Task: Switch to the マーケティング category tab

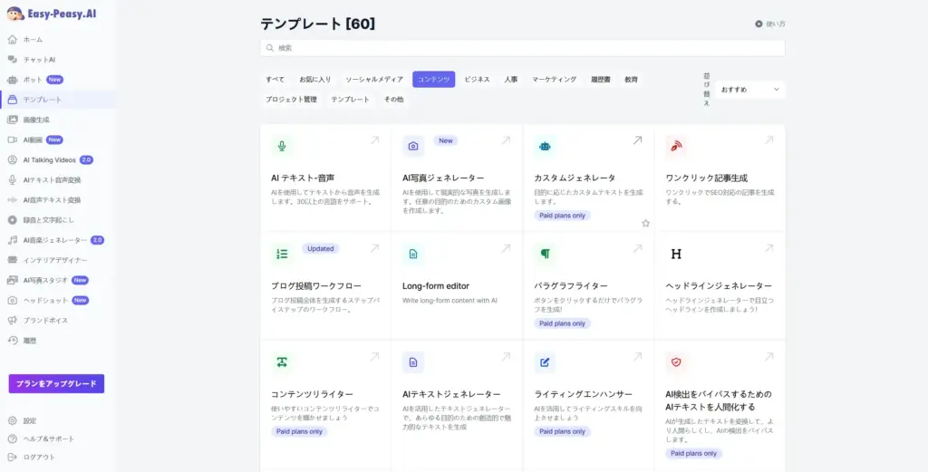Action: coord(554,80)
